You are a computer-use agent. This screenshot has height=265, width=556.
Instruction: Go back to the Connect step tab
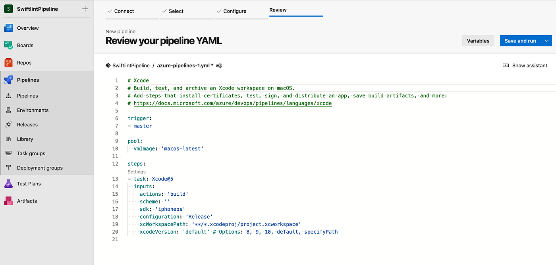(124, 11)
